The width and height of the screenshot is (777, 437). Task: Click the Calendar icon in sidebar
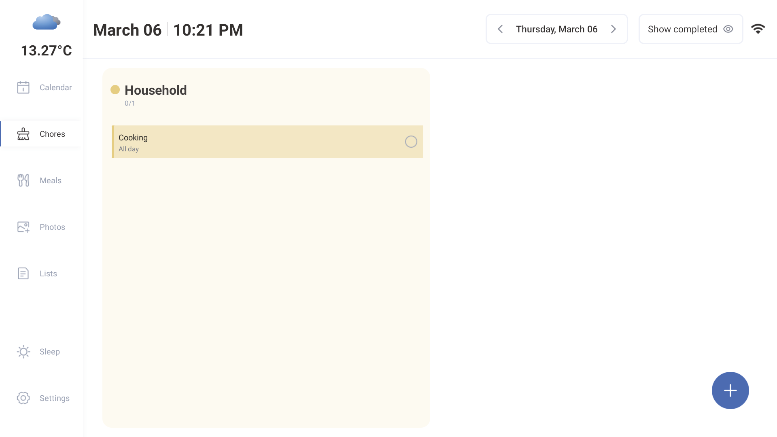[23, 87]
